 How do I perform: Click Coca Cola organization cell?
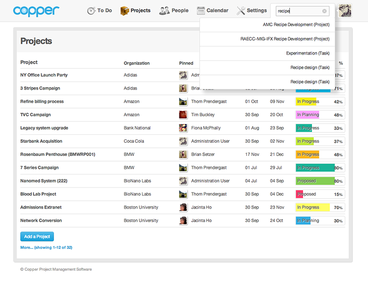pos(134,141)
